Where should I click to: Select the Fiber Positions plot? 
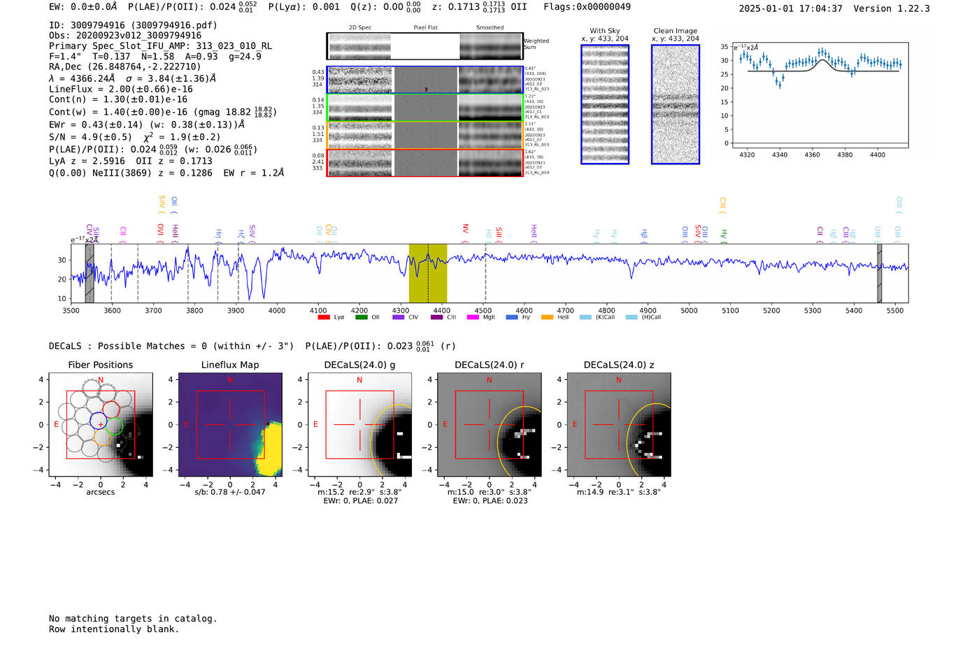pos(101,424)
